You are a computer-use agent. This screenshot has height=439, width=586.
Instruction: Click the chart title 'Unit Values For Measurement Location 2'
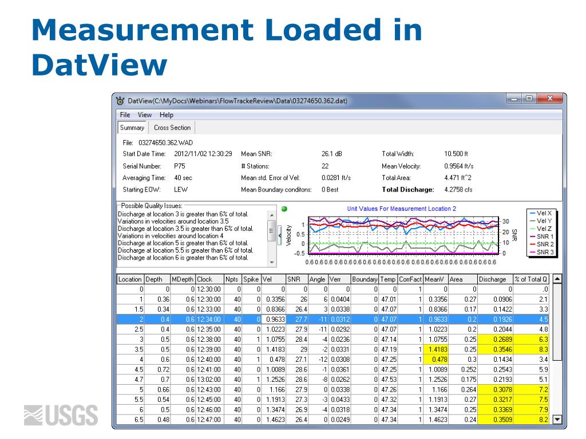pyautogui.click(x=401, y=209)
